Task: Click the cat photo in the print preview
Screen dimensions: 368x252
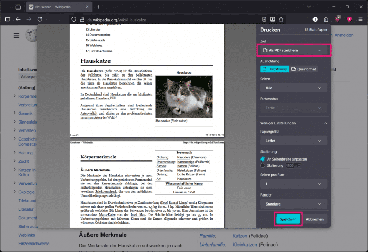Action: tap(184, 97)
